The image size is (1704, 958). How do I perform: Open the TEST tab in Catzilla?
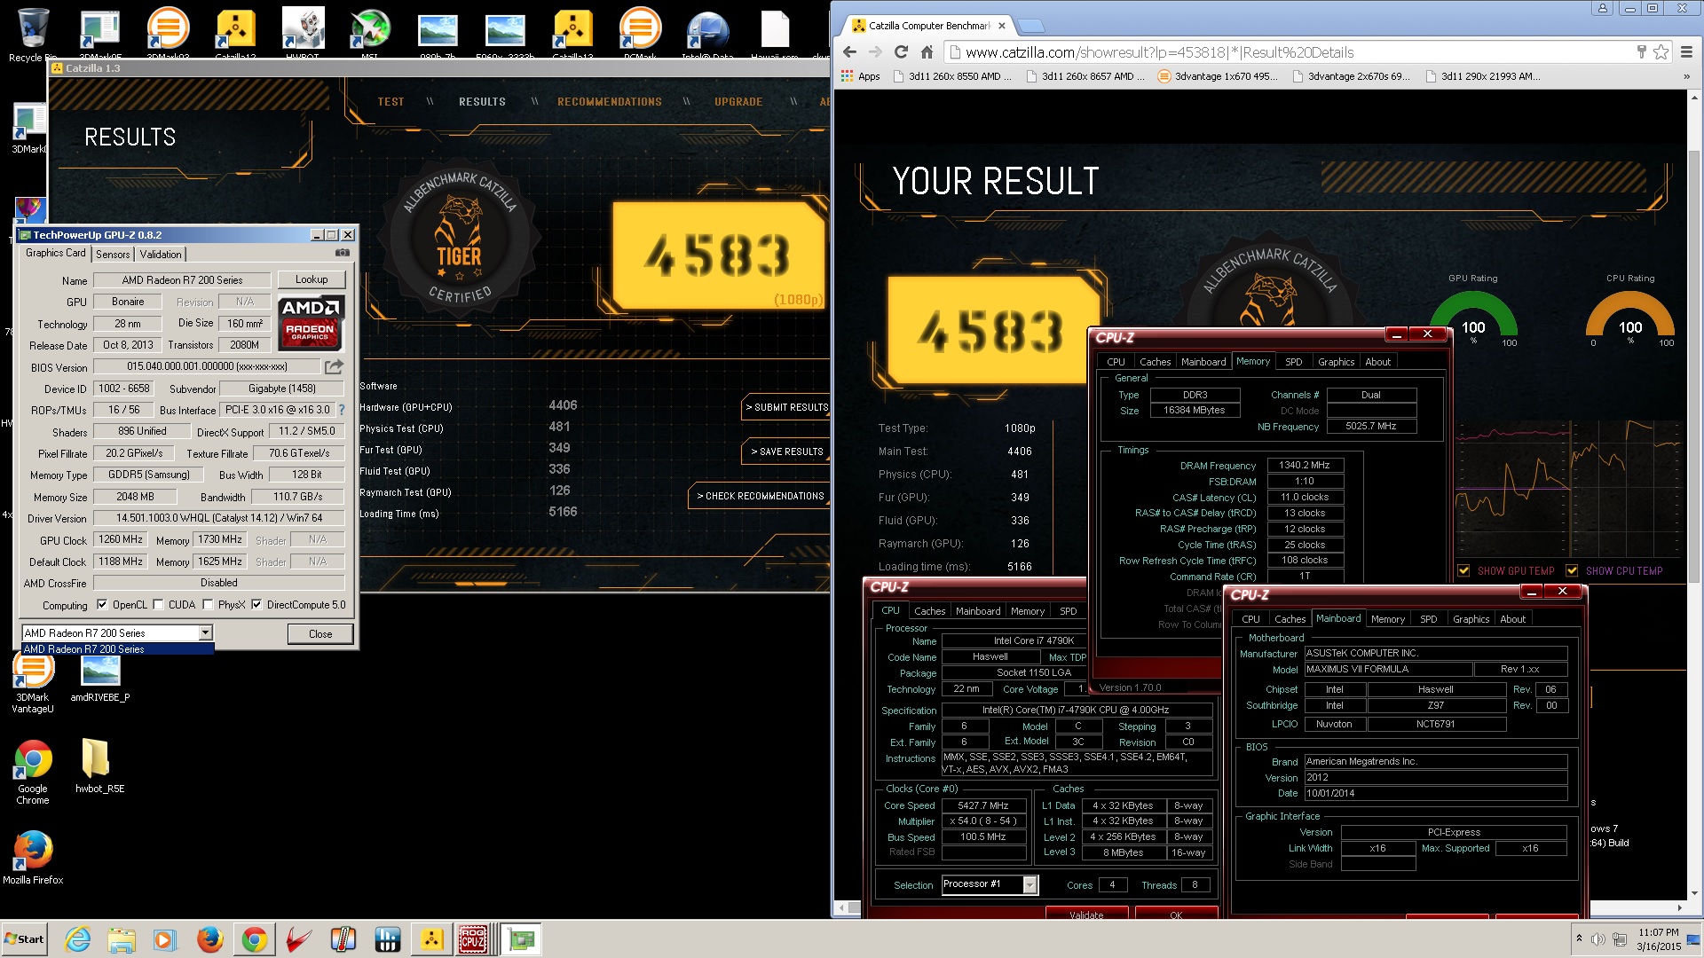(x=390, y=102)
